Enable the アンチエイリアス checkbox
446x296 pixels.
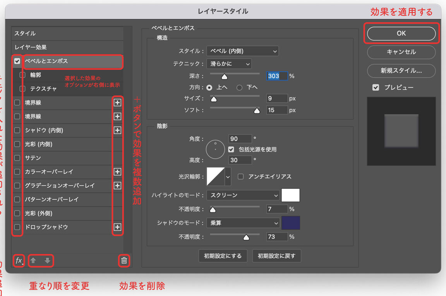click(x=241, y=176)
